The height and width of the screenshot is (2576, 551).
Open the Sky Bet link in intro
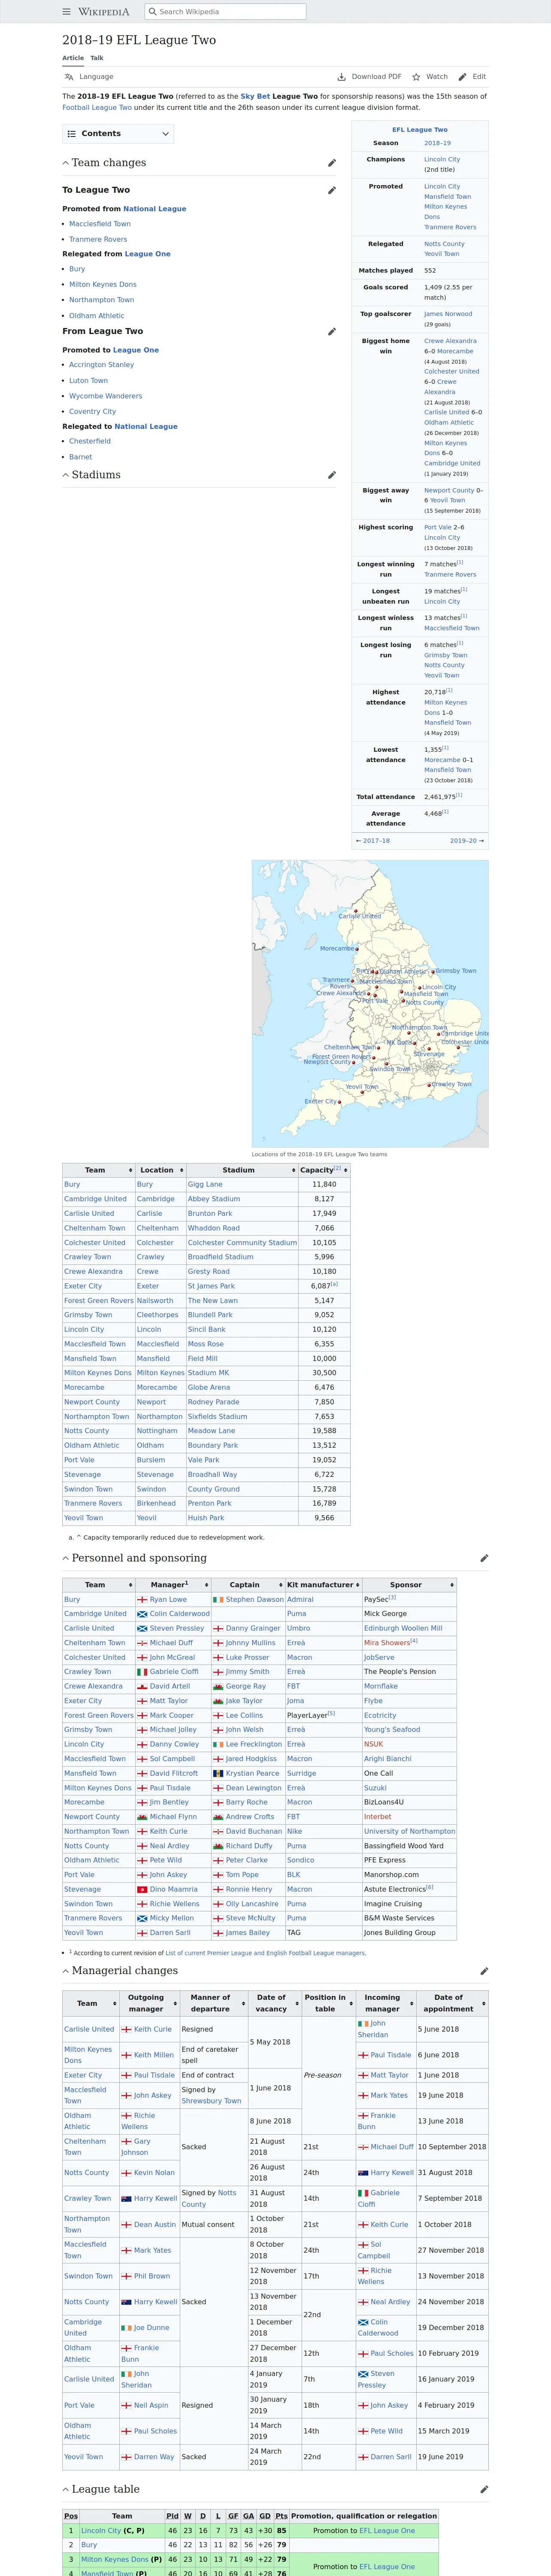point(255,97)
